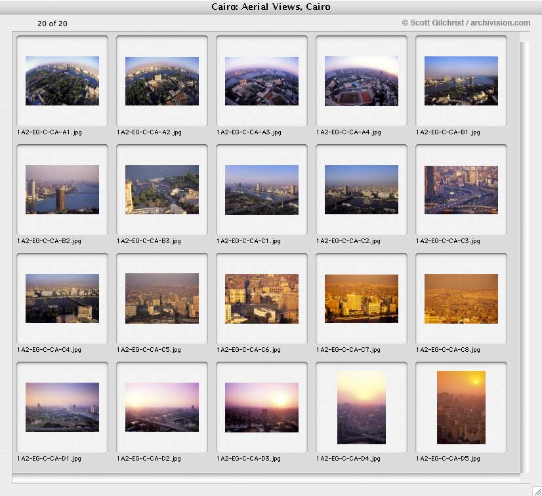This screenshot has width=542, height=496.
Task: Select caption 1A2-EG-C-CA-B1.jpg
Action: [448, 132]
